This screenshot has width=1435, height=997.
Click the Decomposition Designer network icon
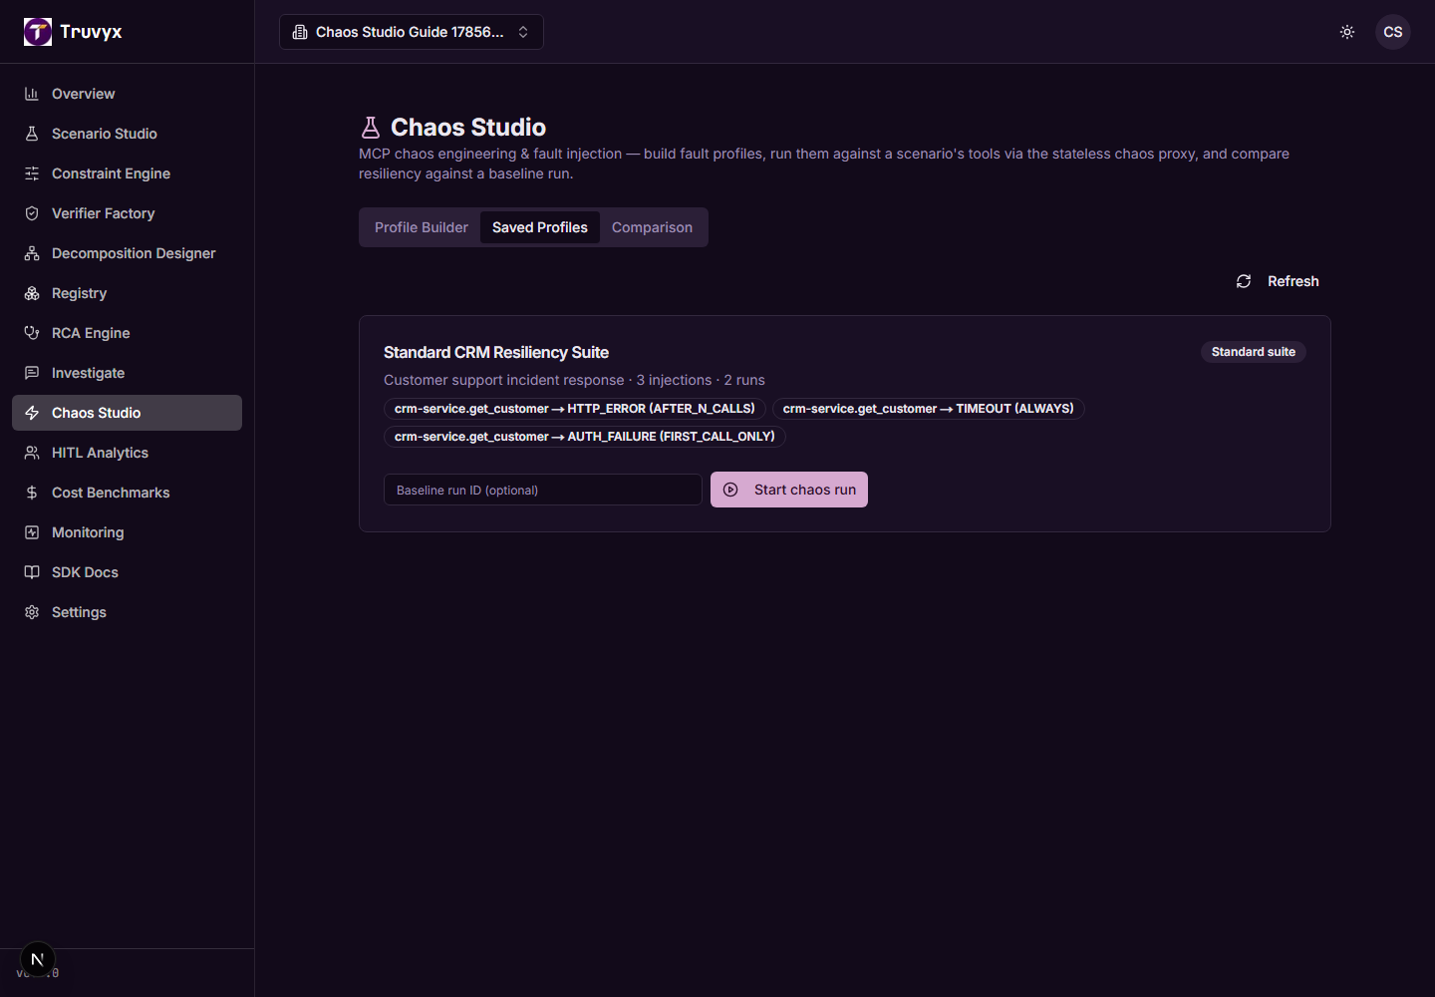coord(32,253)
